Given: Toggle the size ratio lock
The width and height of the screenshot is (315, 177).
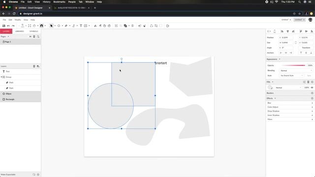Looking at the screenshot, I should (x=296, y=43).
